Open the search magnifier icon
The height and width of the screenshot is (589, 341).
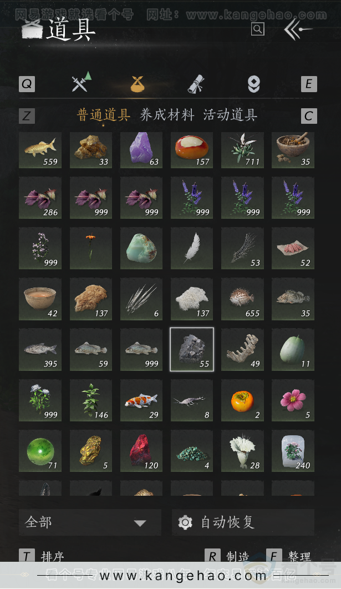(257, 29)
